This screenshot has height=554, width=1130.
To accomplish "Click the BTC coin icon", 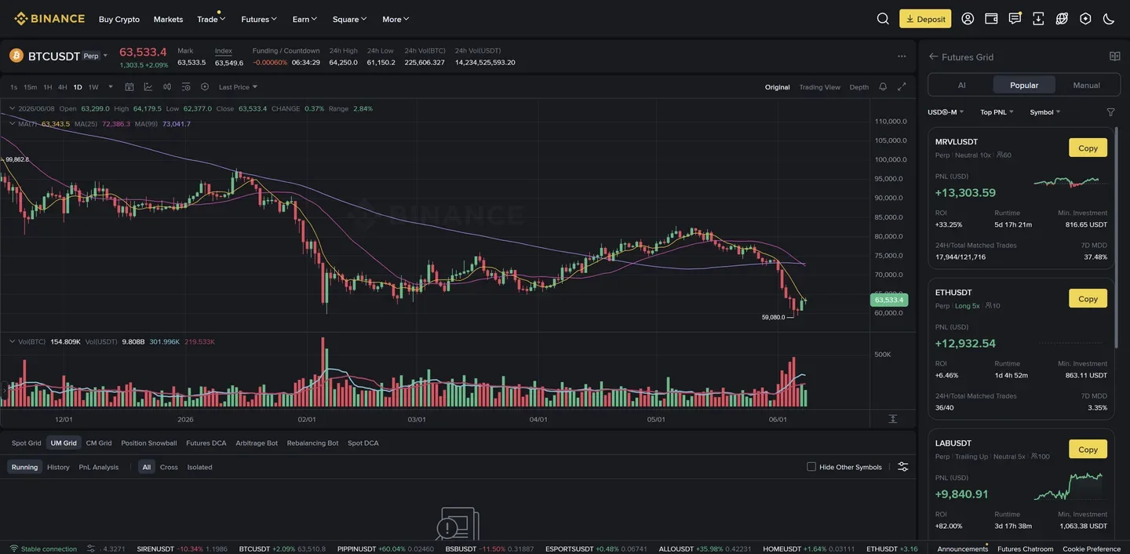I will (16, 56).
